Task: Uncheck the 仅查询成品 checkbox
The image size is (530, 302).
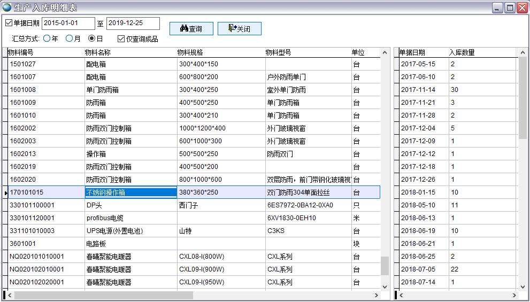Action: (121, 38)
